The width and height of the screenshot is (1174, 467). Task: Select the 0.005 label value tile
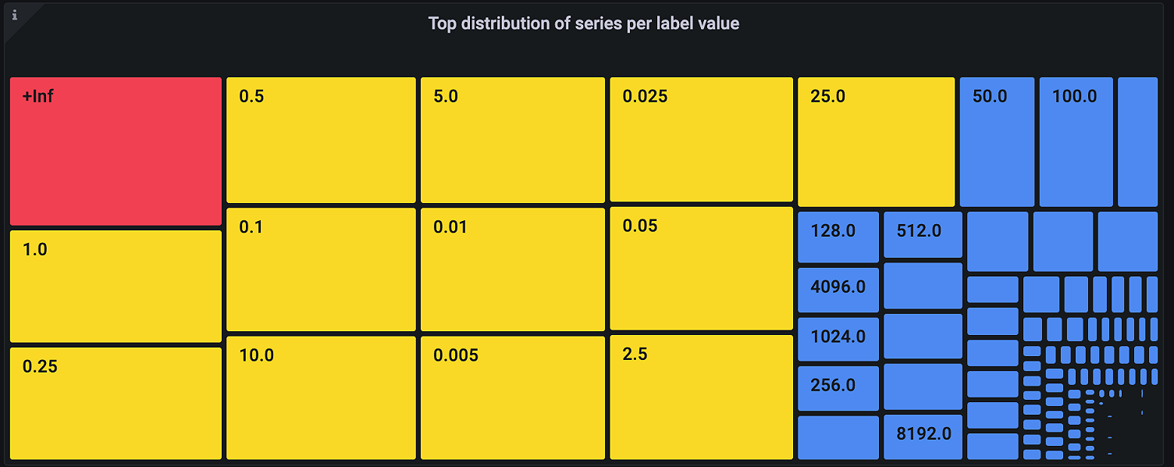(x=512, y=397)
